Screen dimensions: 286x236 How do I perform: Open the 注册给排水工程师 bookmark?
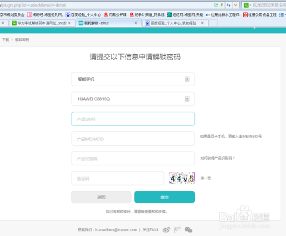click(223, 15)
